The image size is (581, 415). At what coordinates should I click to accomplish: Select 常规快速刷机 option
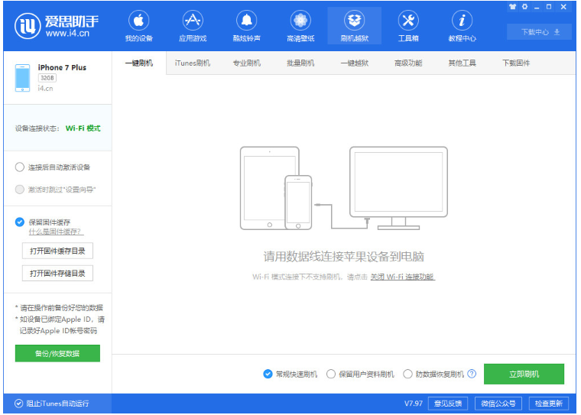[268, 374]
